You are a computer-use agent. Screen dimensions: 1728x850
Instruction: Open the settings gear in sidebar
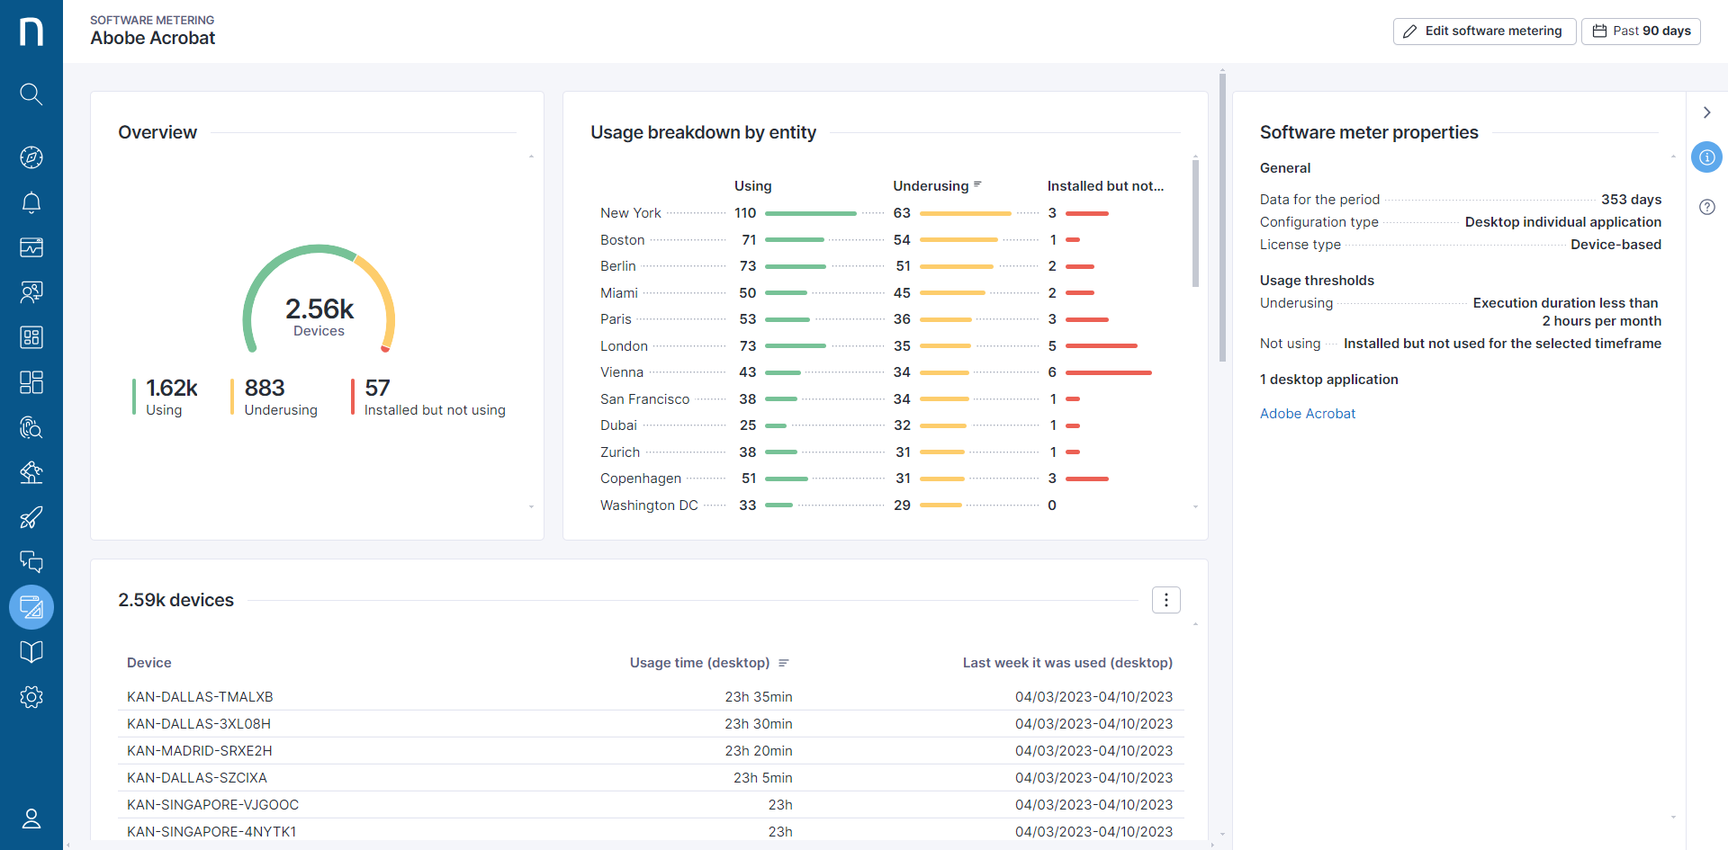(x=31, y=697)
